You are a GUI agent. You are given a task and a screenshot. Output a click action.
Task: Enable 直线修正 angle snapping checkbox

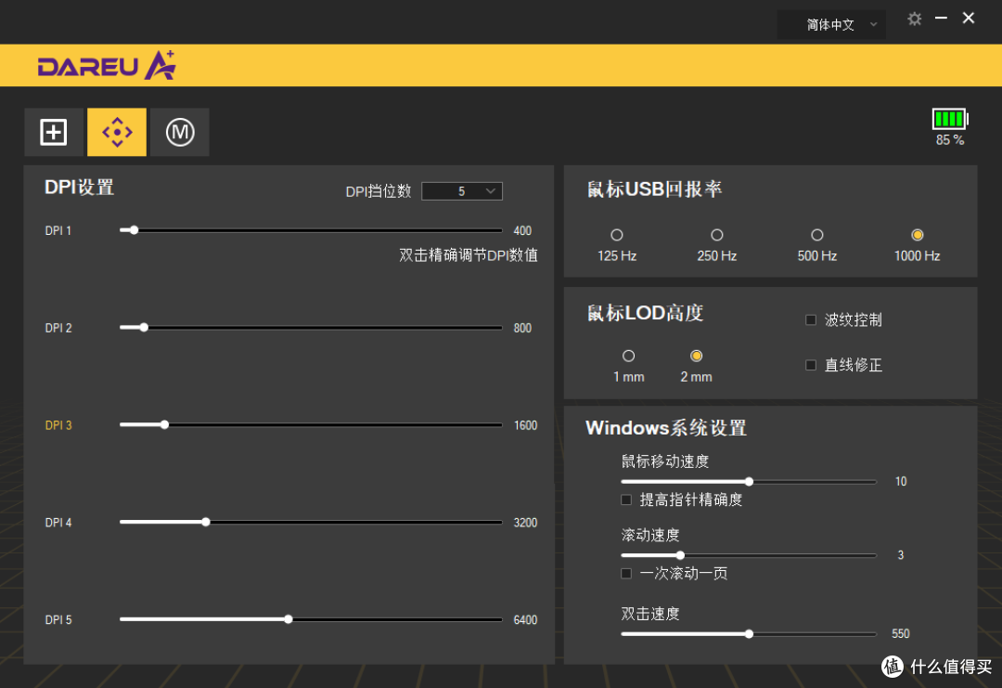[811, 365]
